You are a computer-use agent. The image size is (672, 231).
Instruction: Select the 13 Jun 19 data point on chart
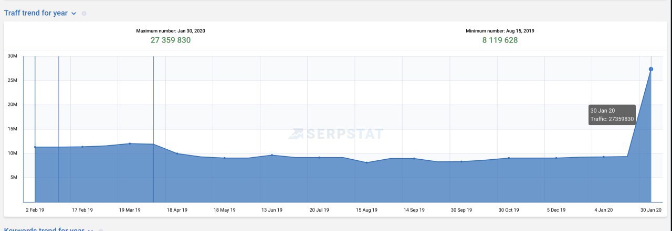click(271, 155)
